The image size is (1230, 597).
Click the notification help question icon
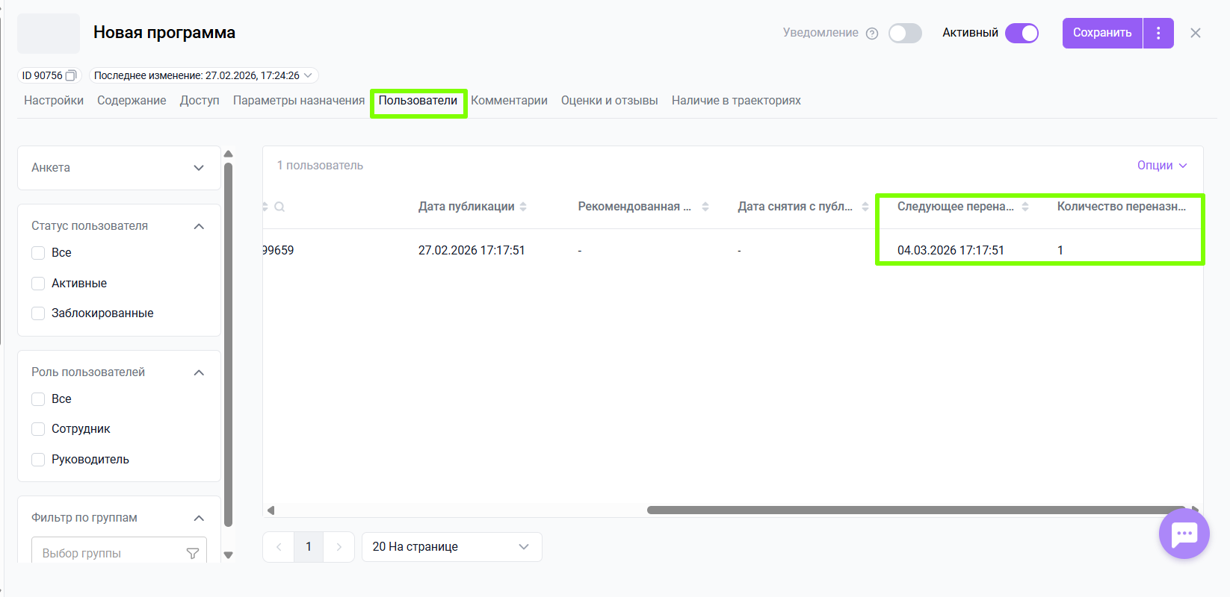871,34
